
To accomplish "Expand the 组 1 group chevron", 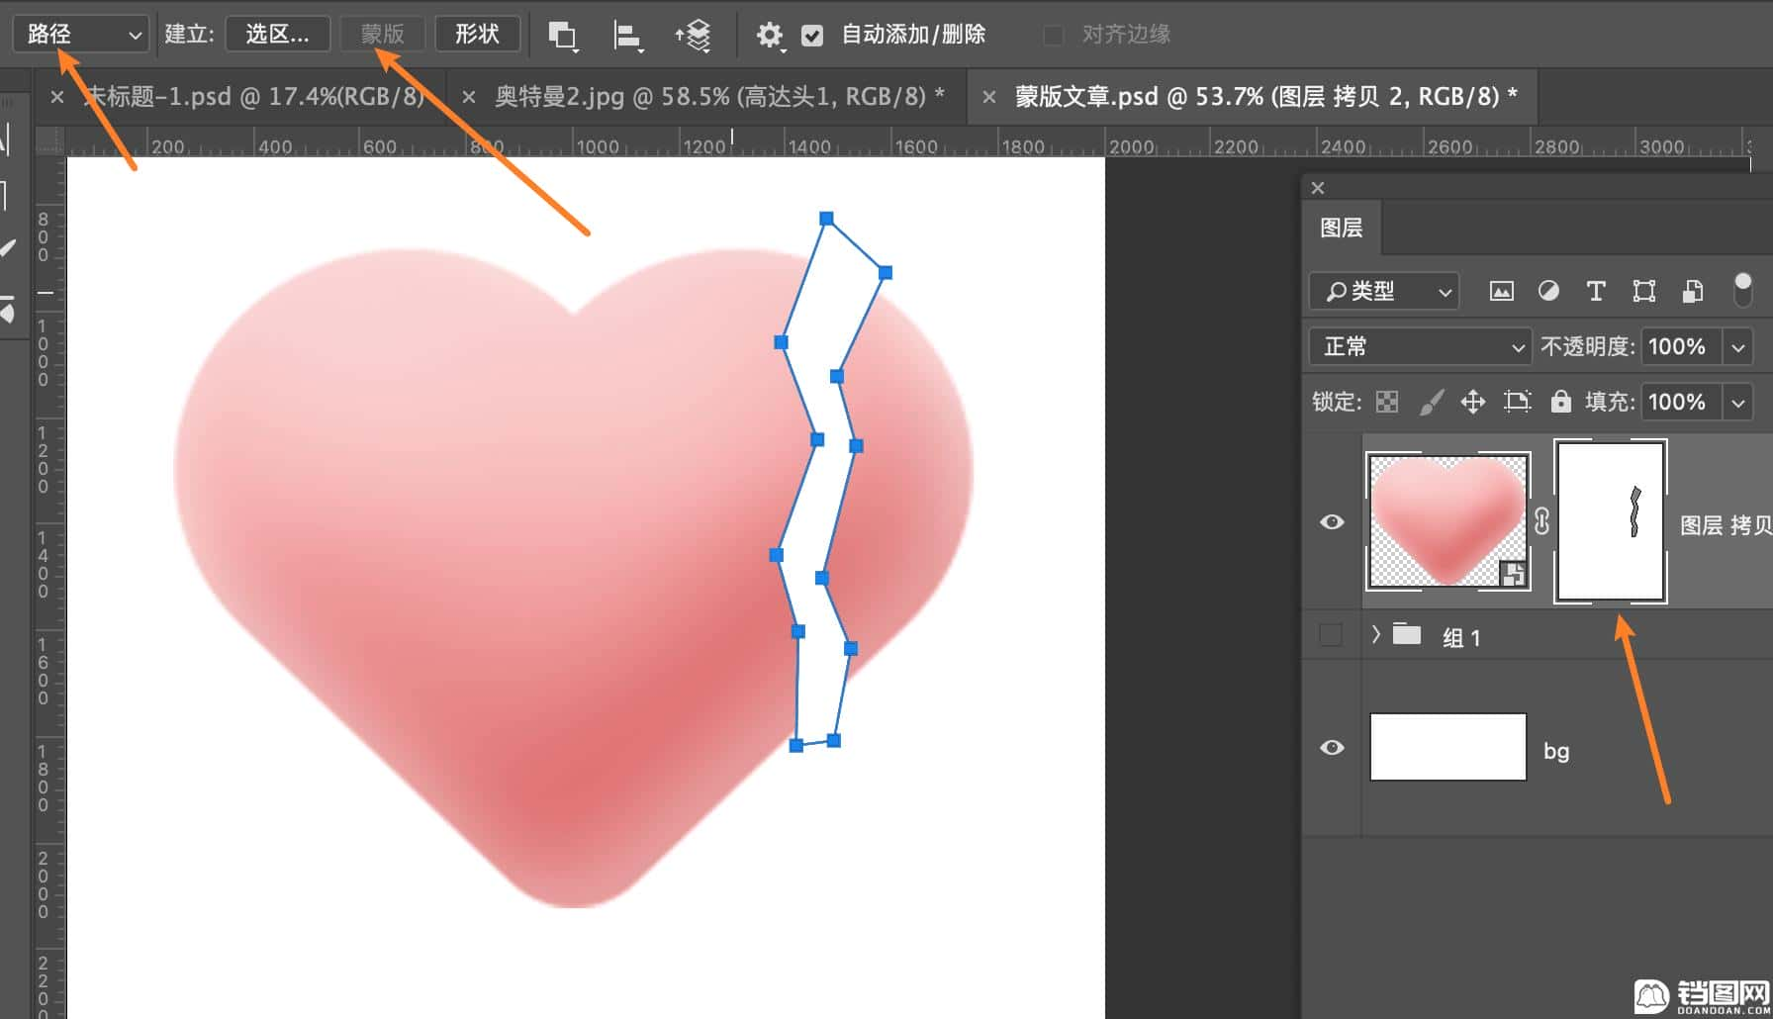I will 1376,634.
